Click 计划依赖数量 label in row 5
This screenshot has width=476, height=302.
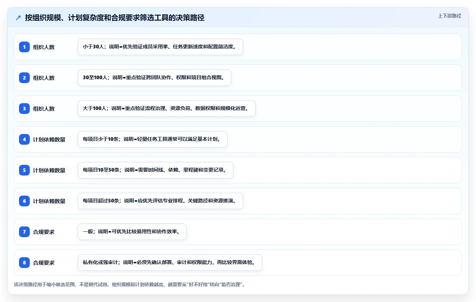(x=49, y=170)
